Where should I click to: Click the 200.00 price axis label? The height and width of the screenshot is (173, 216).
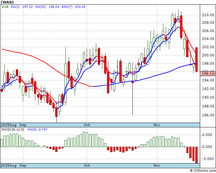coord(208,55)
